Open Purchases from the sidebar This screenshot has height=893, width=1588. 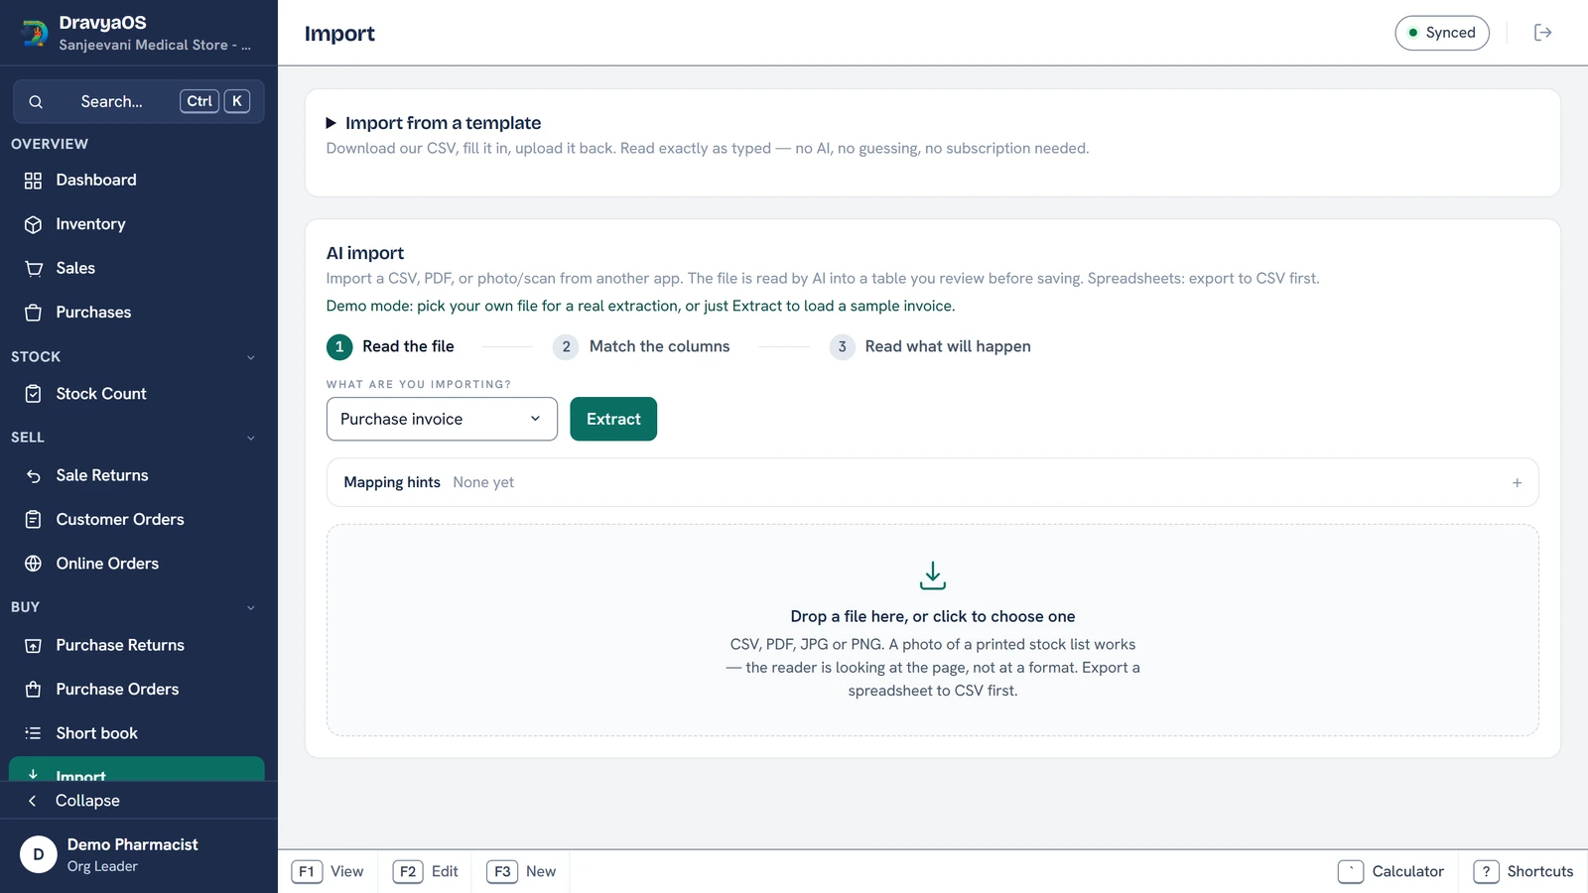[137, 312]
